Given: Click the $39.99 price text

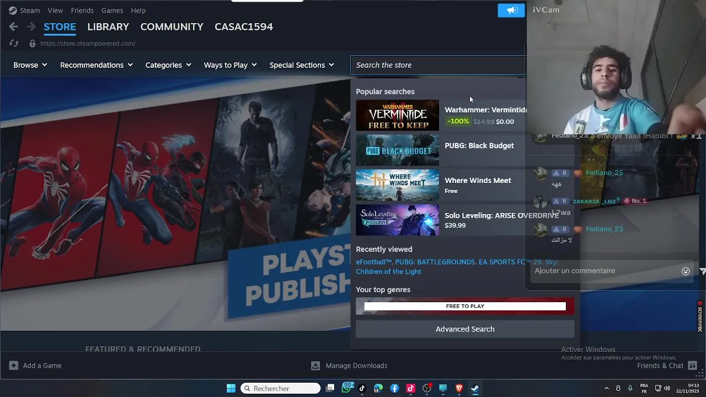Looking at the screenshot, I should pos(455,226).
